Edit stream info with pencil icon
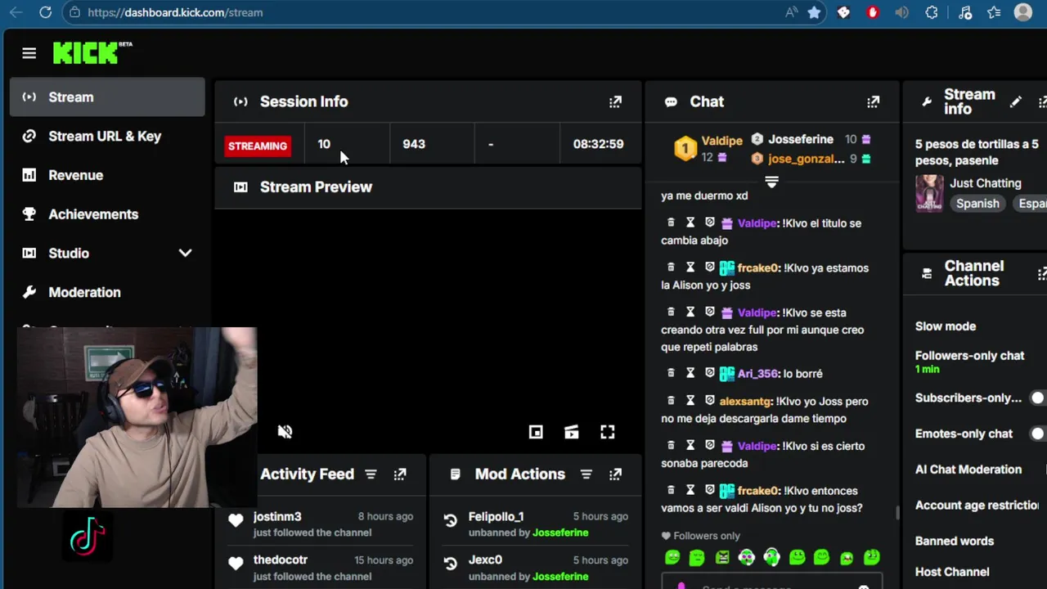 pos(1015,101)
